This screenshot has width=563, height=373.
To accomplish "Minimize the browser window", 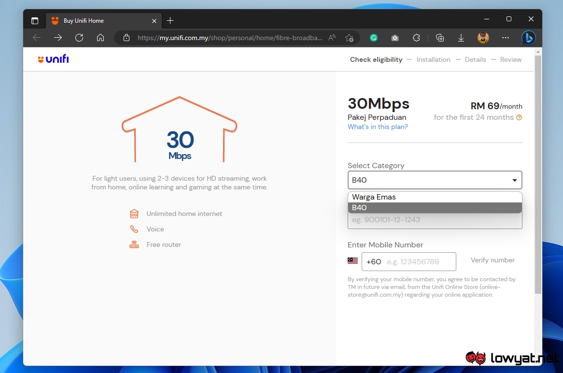I will [x=487, y=19].
